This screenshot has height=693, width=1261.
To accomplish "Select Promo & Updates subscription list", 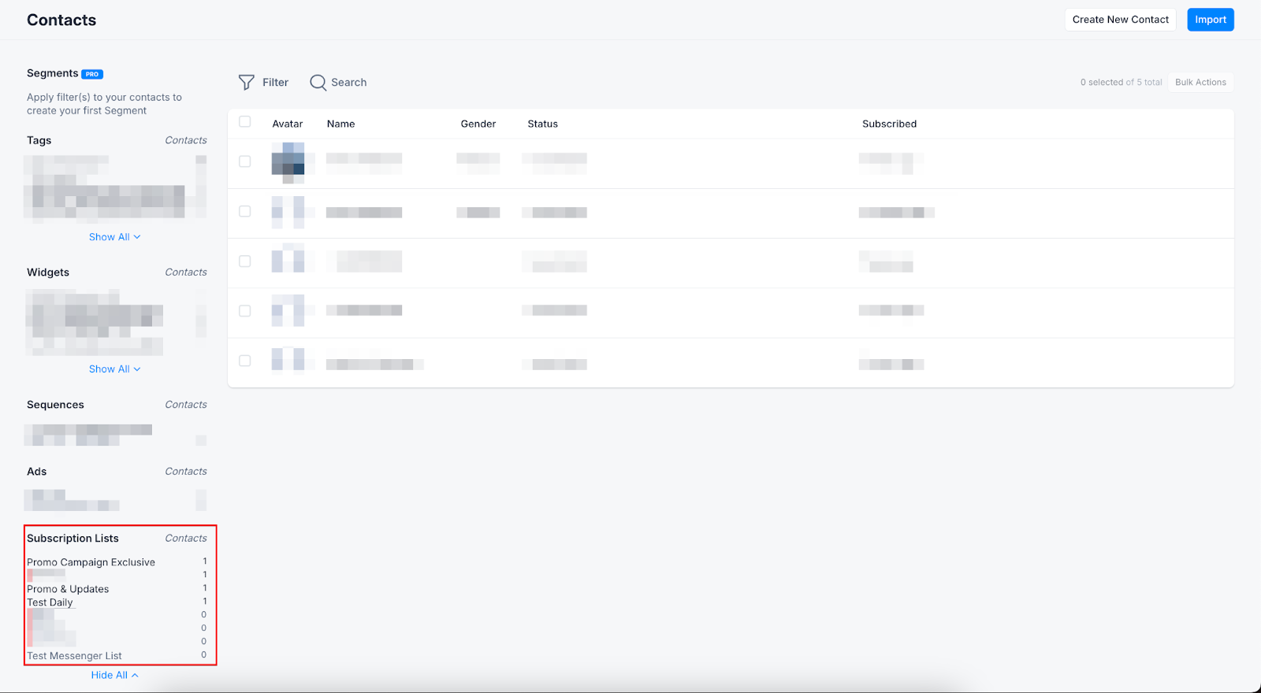I will click(x=68, y=589).
